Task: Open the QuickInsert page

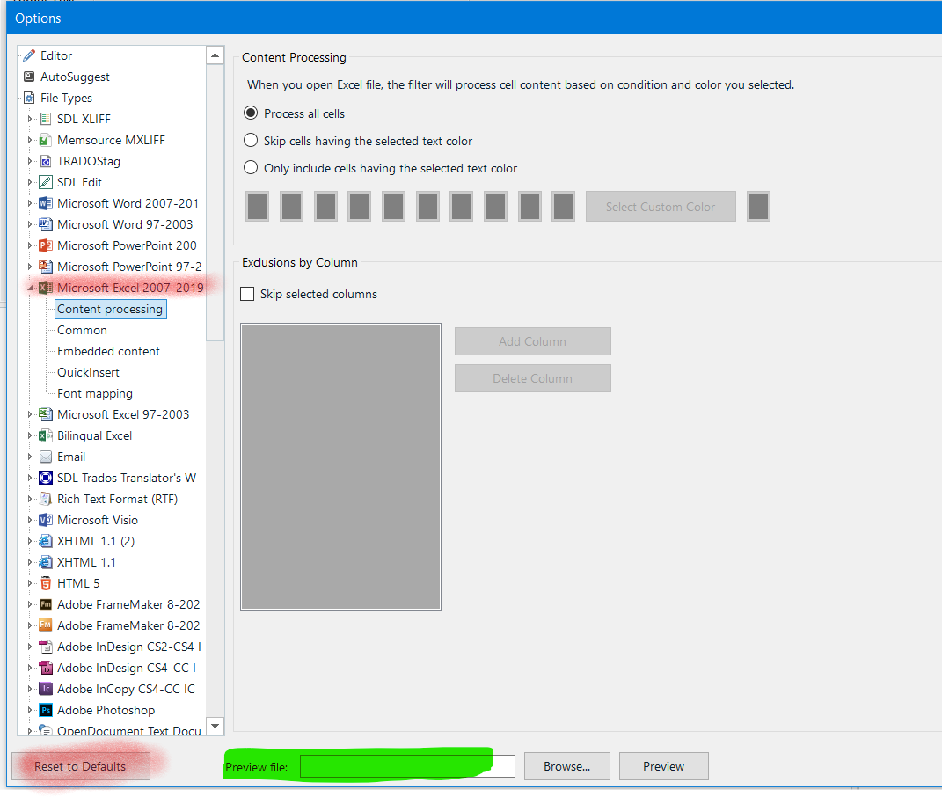Action: [88, 372]
